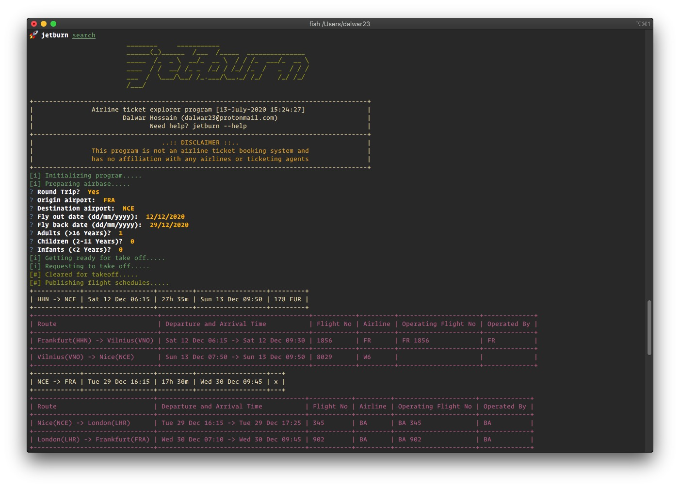Click 'London(LHR) -> Frankfurt(FRA)' route row
The image size is (680, 488).
pos(94,439)
